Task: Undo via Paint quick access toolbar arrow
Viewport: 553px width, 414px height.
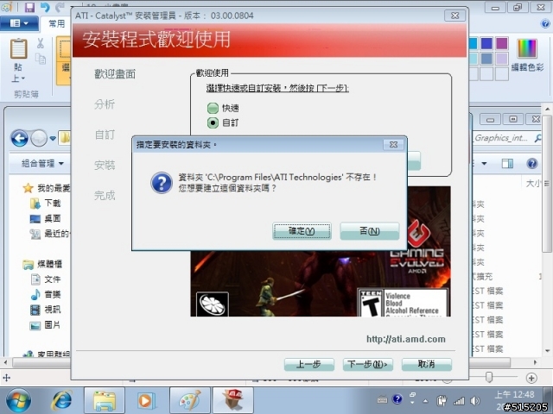Action: tap(45, 7)
